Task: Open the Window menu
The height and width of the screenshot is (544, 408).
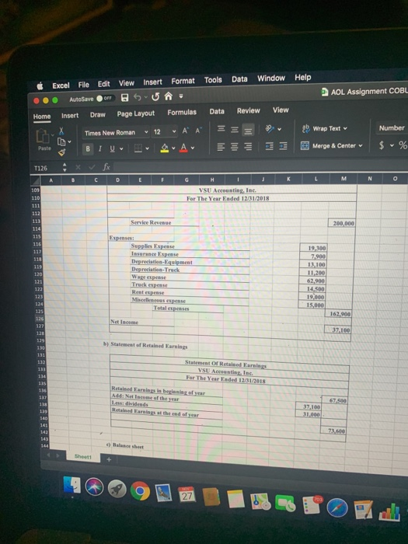Action: (x=271, y=78)
